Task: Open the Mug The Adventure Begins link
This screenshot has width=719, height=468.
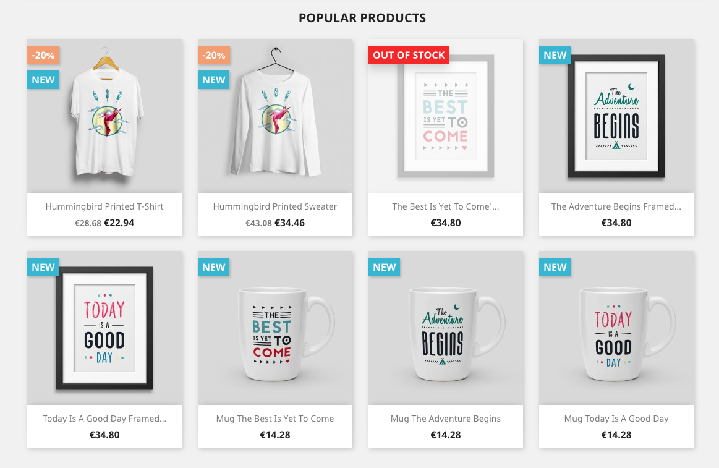Action: 446,419
